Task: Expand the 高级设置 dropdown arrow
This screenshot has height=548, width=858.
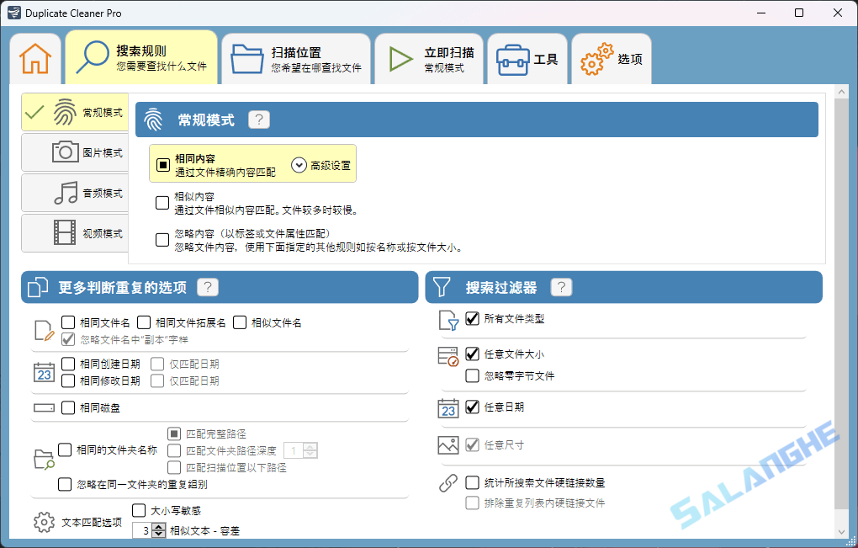Action: [299, 163]
